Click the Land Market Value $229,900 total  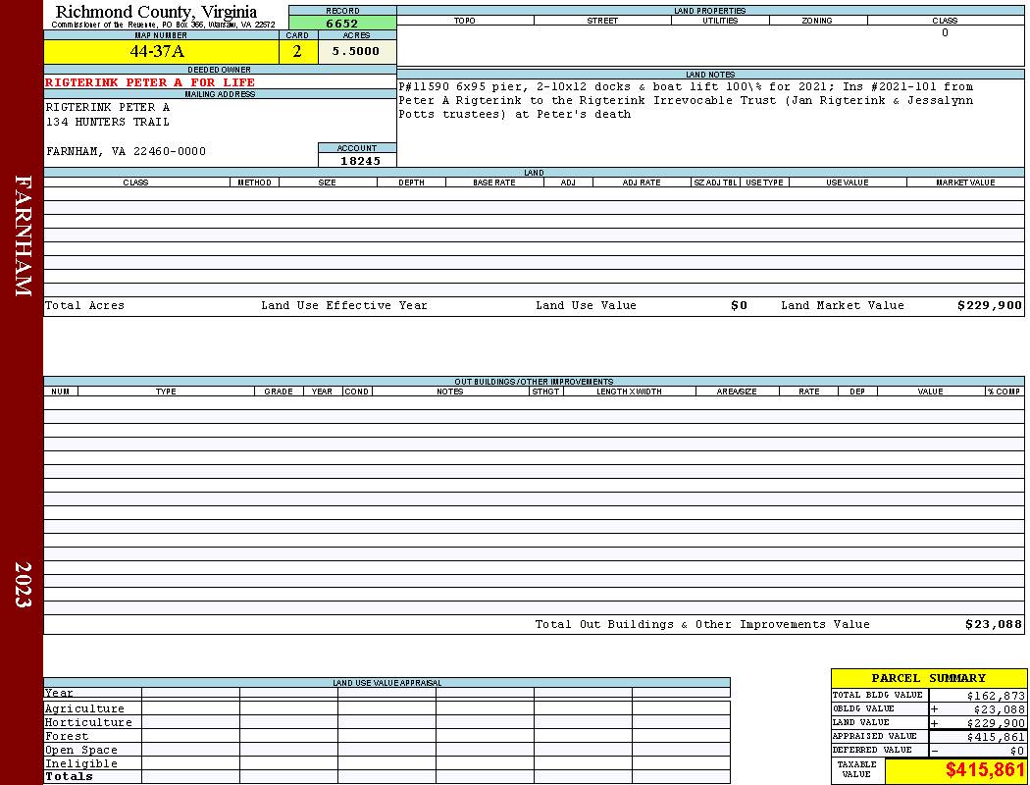click(989, 305)
